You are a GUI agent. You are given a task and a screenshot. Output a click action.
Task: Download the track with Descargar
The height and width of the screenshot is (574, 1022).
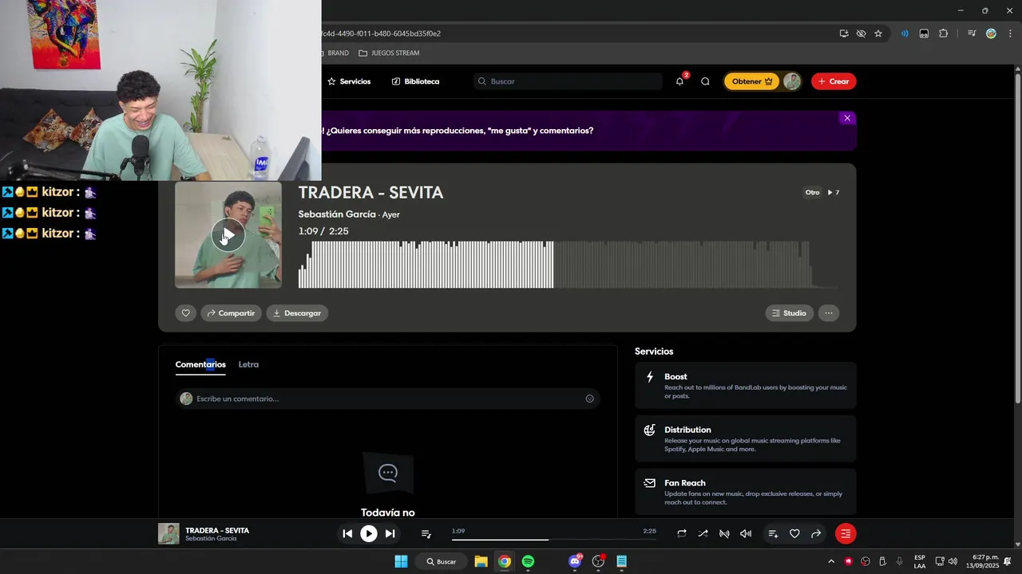297,313
